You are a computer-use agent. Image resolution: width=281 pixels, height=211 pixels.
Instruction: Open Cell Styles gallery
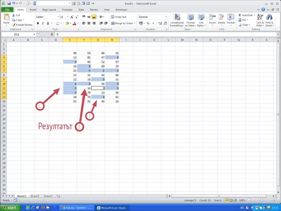[x=201, y=20]
